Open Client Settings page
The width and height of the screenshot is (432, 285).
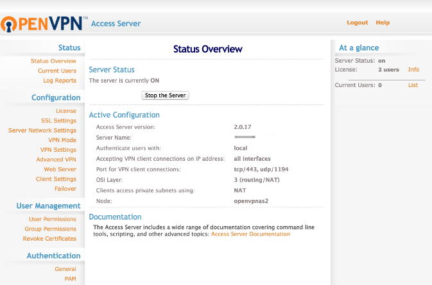[x=56, y=179]
